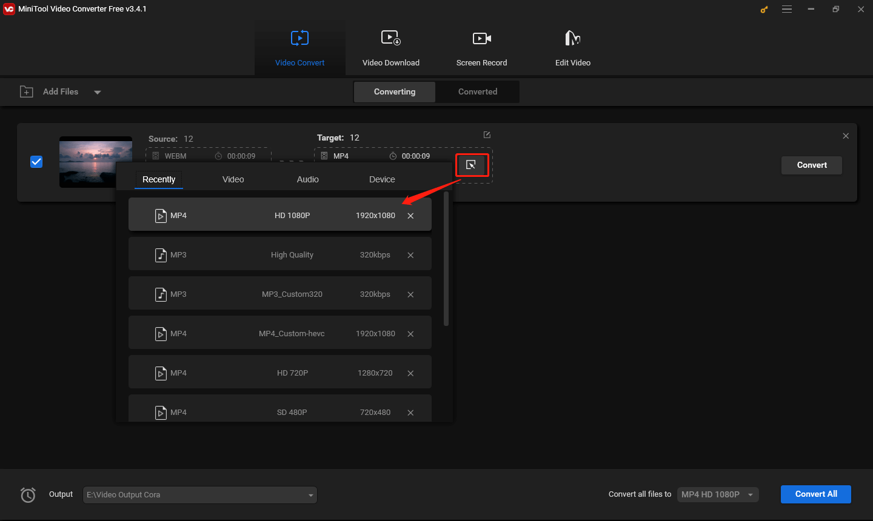This screenshot has height=521, width=873.
Task: Choose the MP3_Custom320 preset
Action: tap(280, 293)
